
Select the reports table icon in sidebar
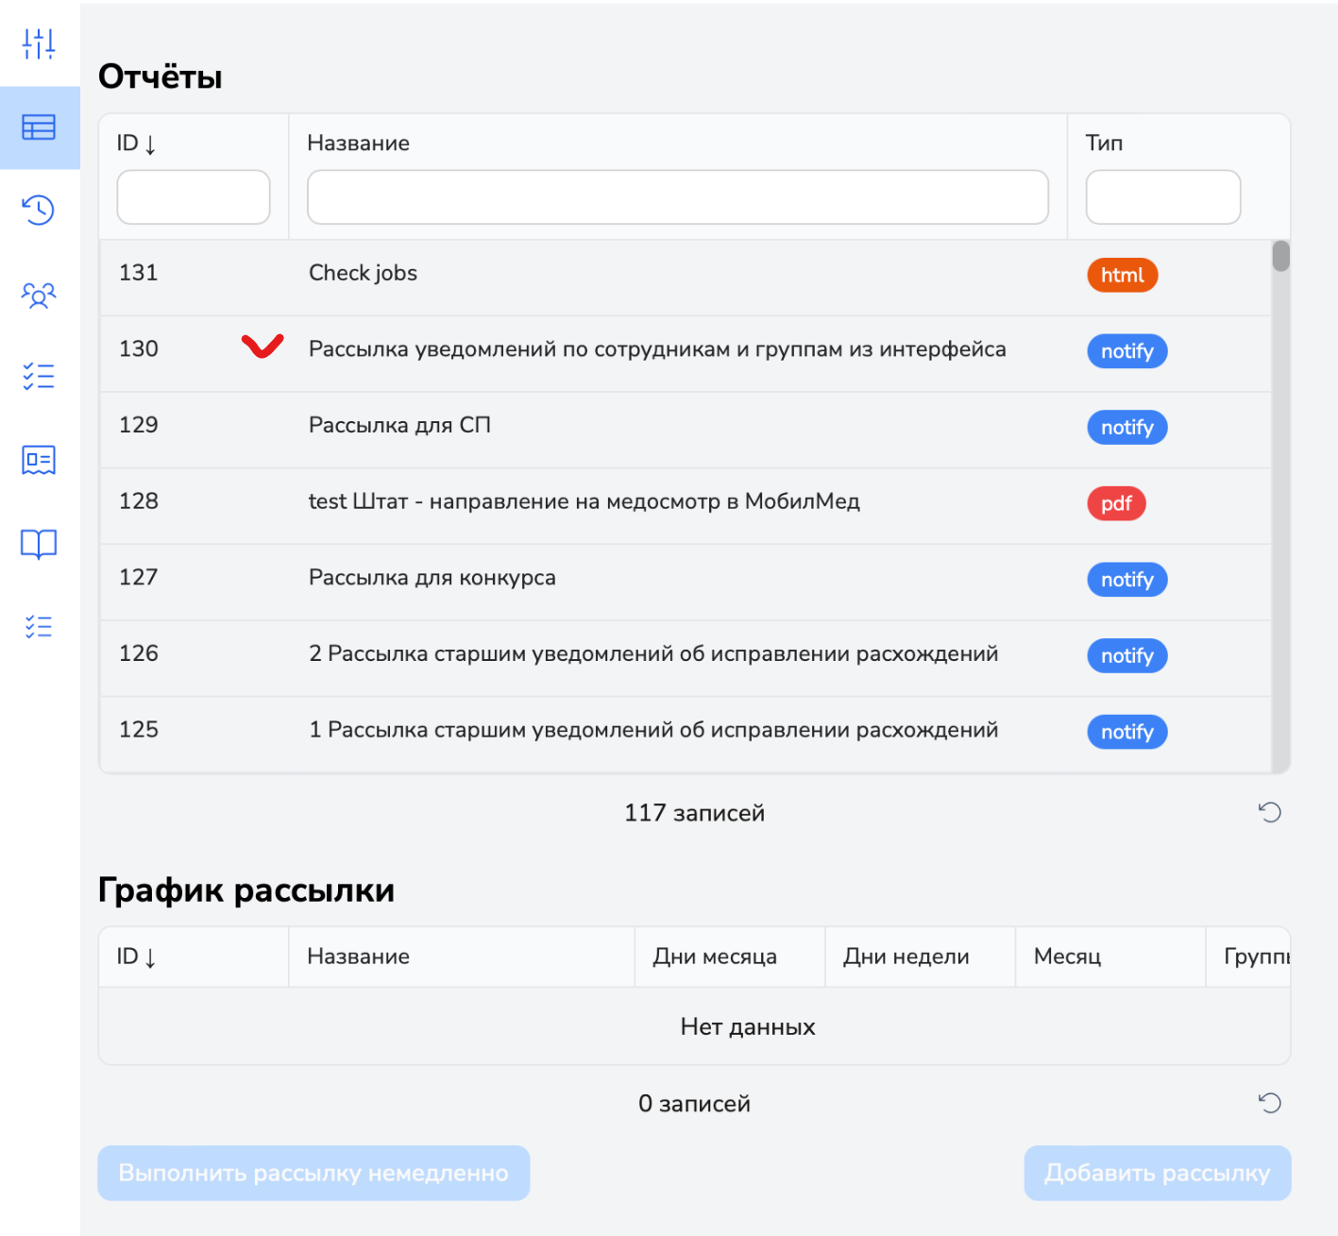point(39,127)
